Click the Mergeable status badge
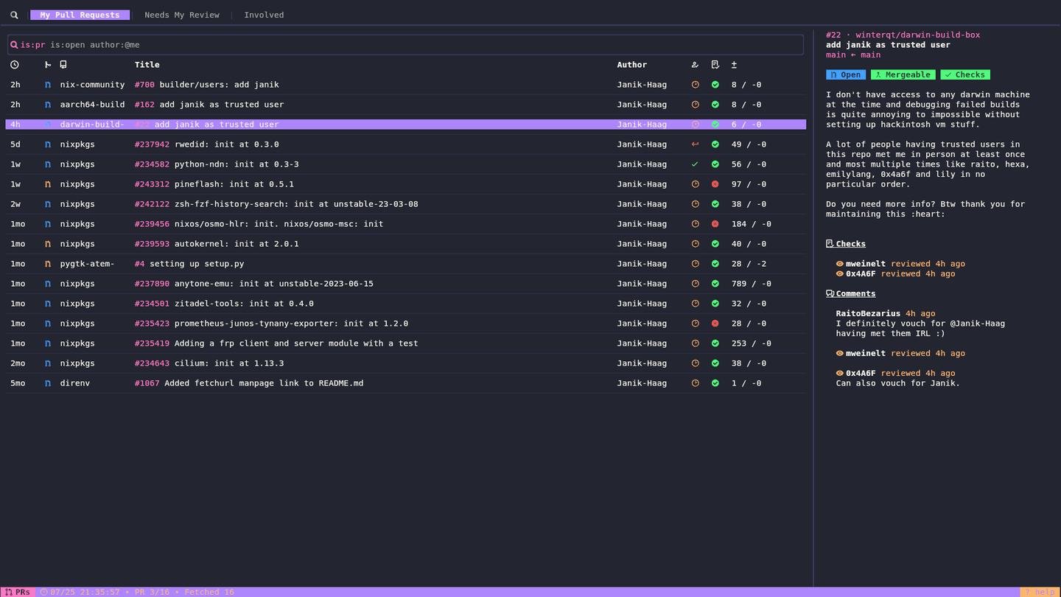 [x=902, y=74]
